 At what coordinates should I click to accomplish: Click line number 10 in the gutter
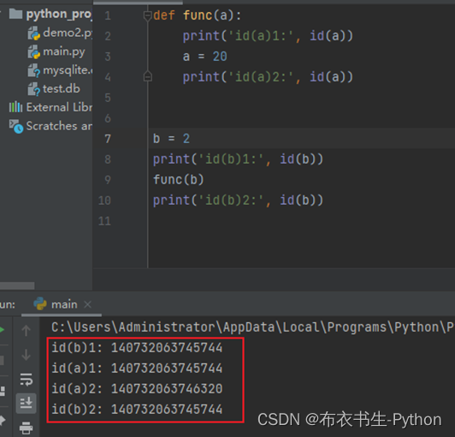point(104,201)
